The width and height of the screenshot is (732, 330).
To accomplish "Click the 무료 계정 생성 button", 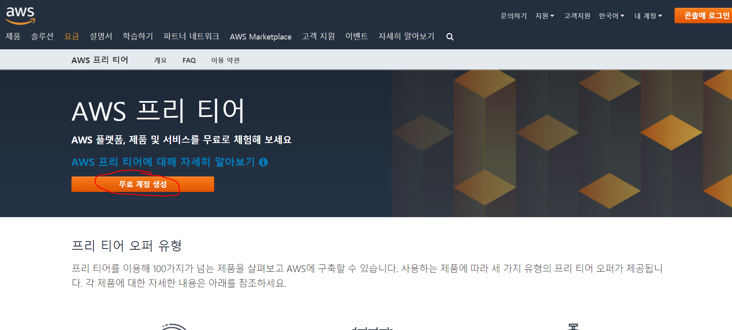I will click(143, 184).
